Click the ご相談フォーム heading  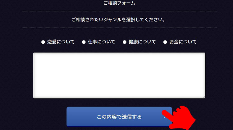tap(119, 3)
